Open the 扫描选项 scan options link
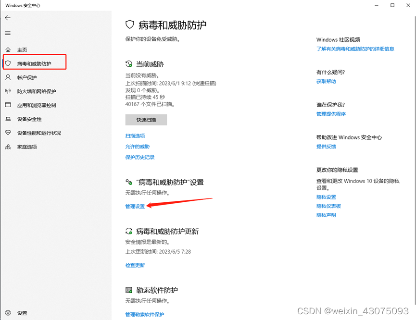416x320 pixels. coord(135,136)
